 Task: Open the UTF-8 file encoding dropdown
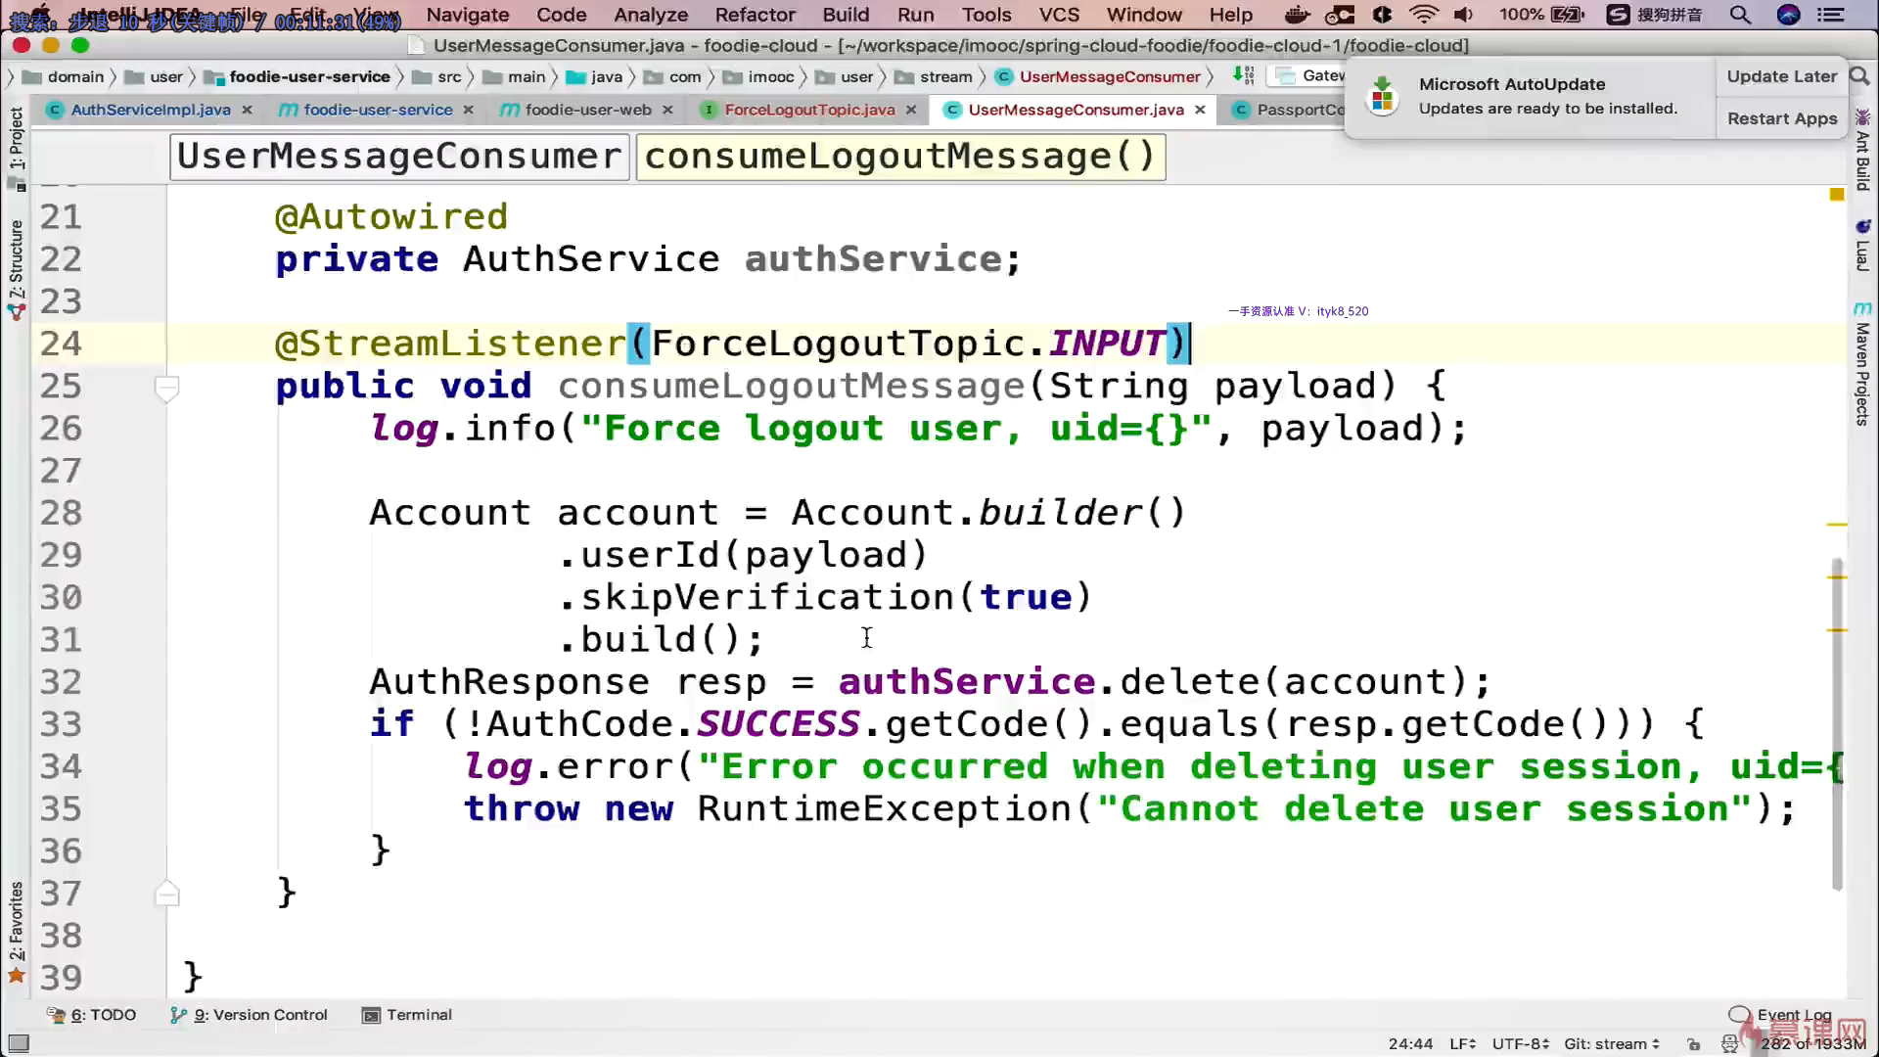(x=1520, y=1044)
